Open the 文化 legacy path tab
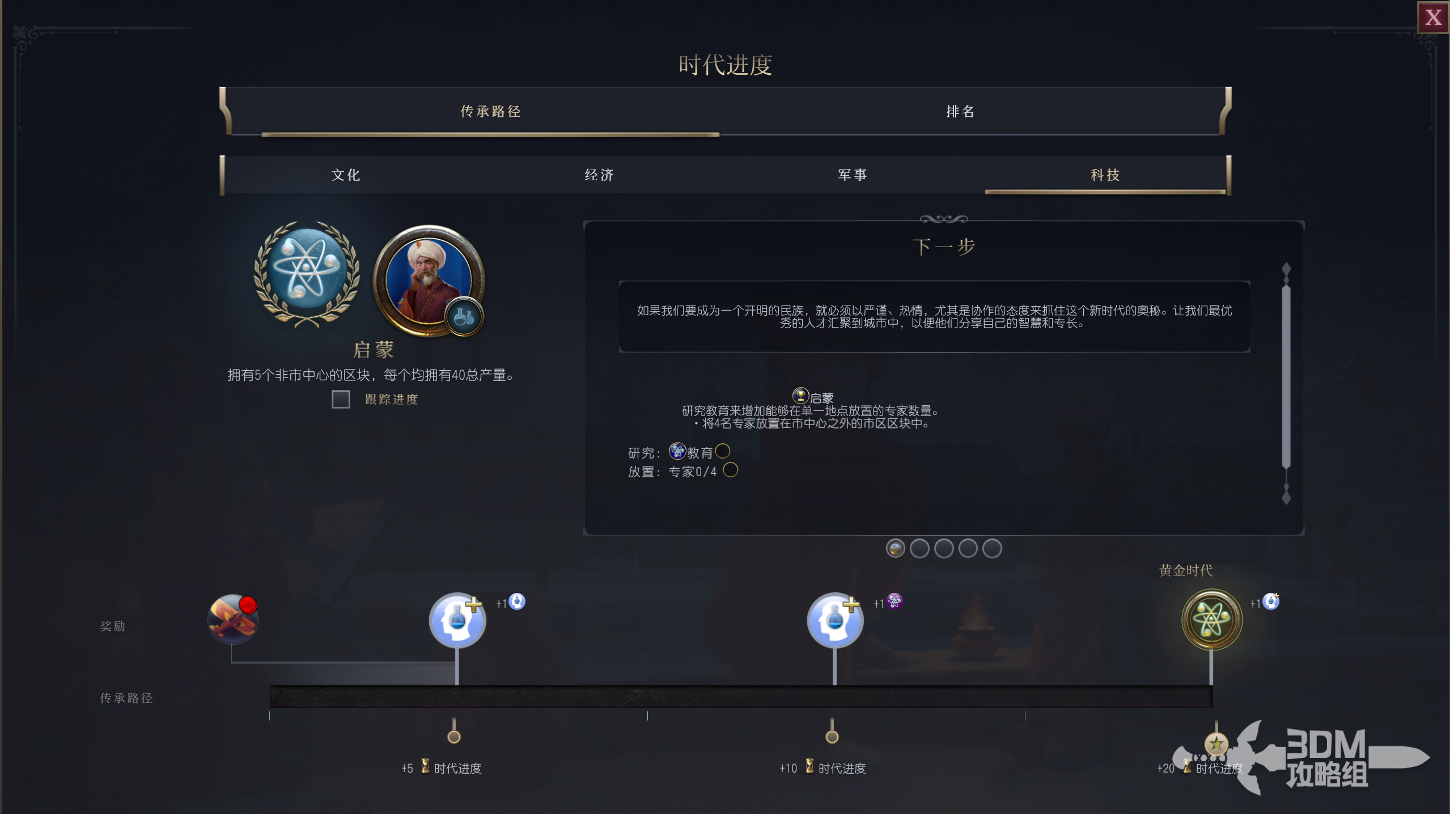 (346, 175)
